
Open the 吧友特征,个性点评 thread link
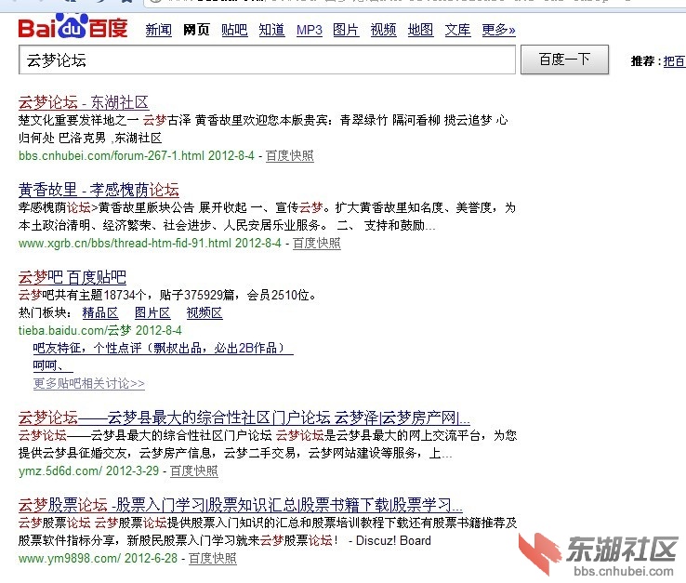(163, 349)
